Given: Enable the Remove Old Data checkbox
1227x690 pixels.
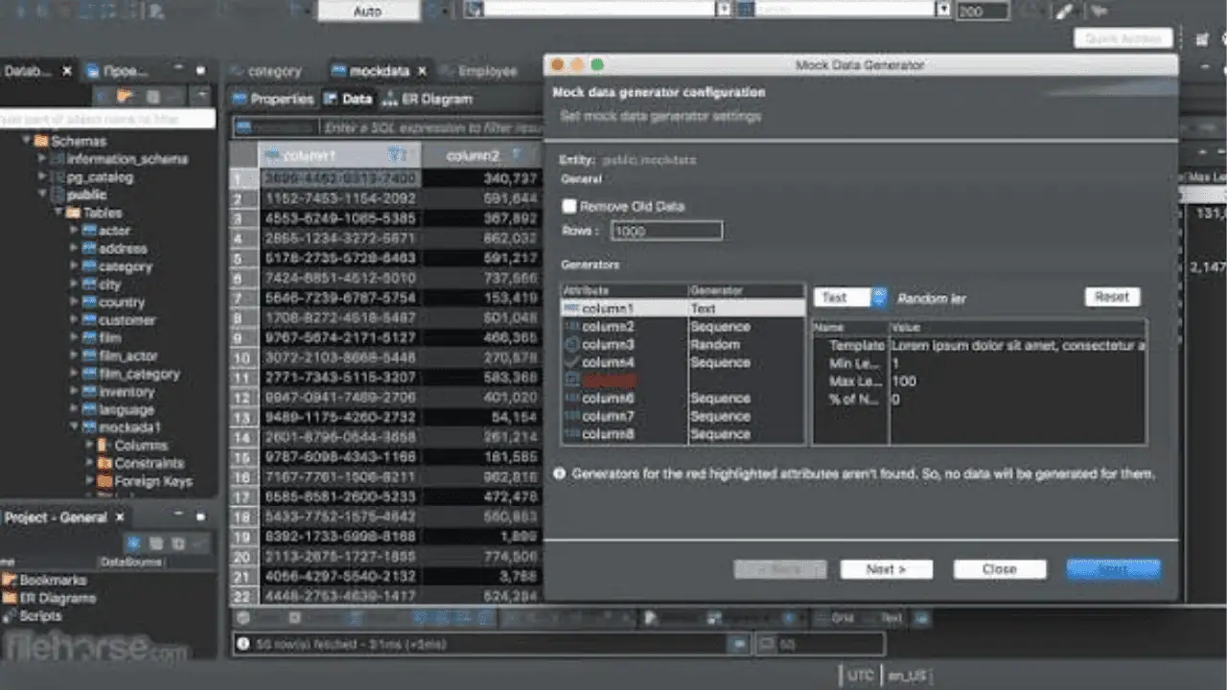Looking at the screenshot, I should [x=569, y=206].
